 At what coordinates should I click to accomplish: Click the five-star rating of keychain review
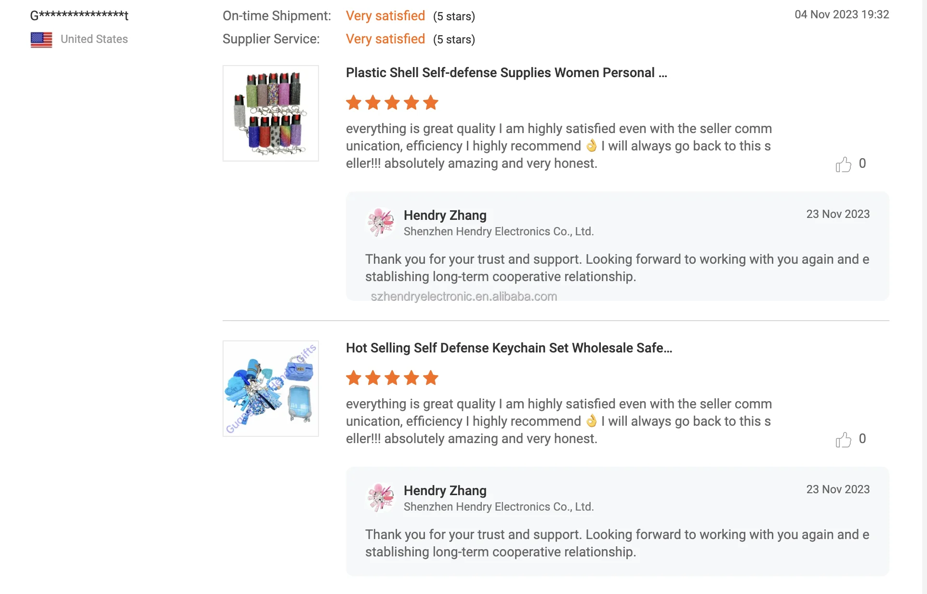(x=392, y=378)
